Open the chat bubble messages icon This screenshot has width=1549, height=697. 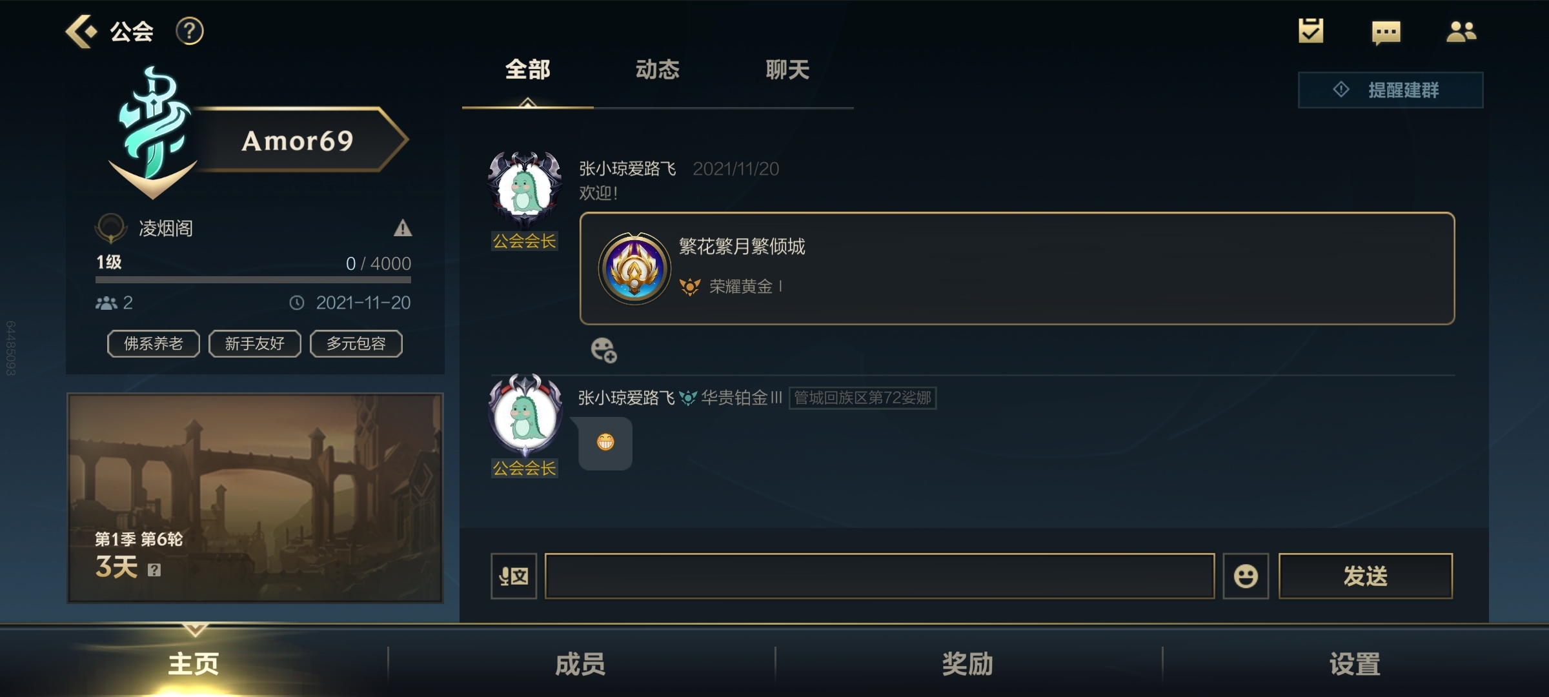(x=1386, y=32)
